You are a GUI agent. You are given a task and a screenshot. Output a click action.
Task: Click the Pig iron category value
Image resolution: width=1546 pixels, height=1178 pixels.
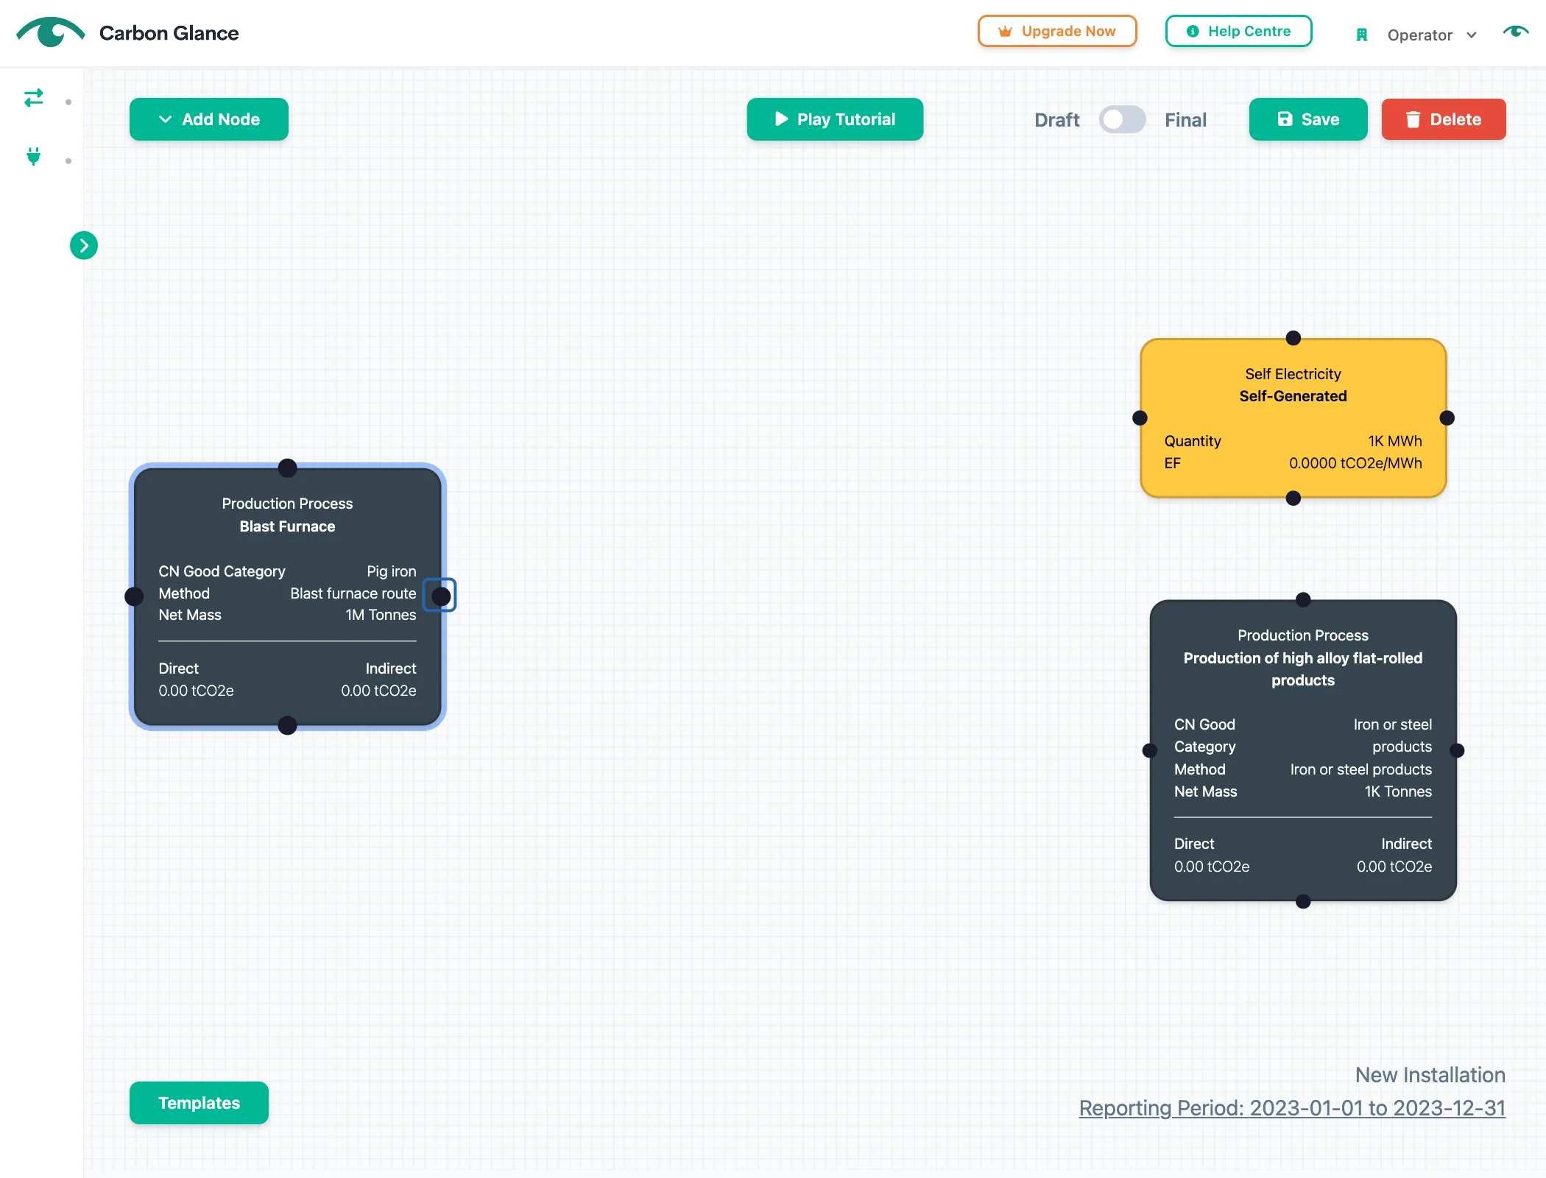click(392, 571)
